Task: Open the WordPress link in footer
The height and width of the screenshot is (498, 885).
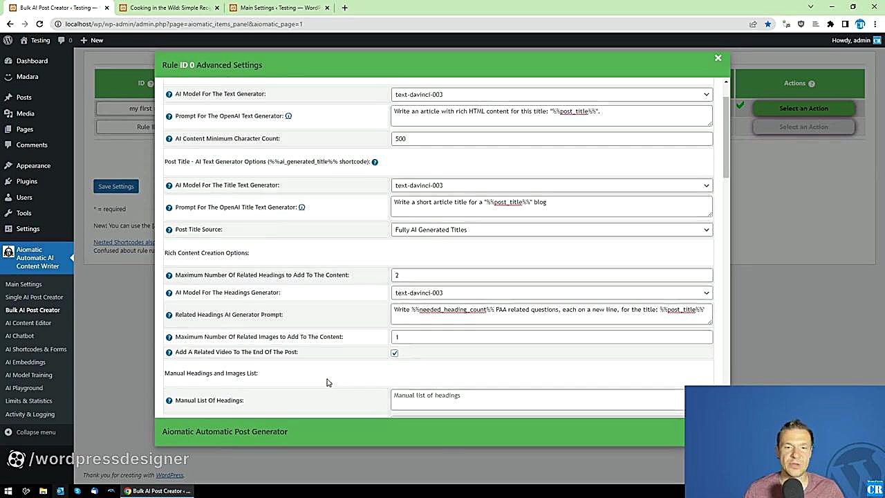Action: (x=169, y=475)
